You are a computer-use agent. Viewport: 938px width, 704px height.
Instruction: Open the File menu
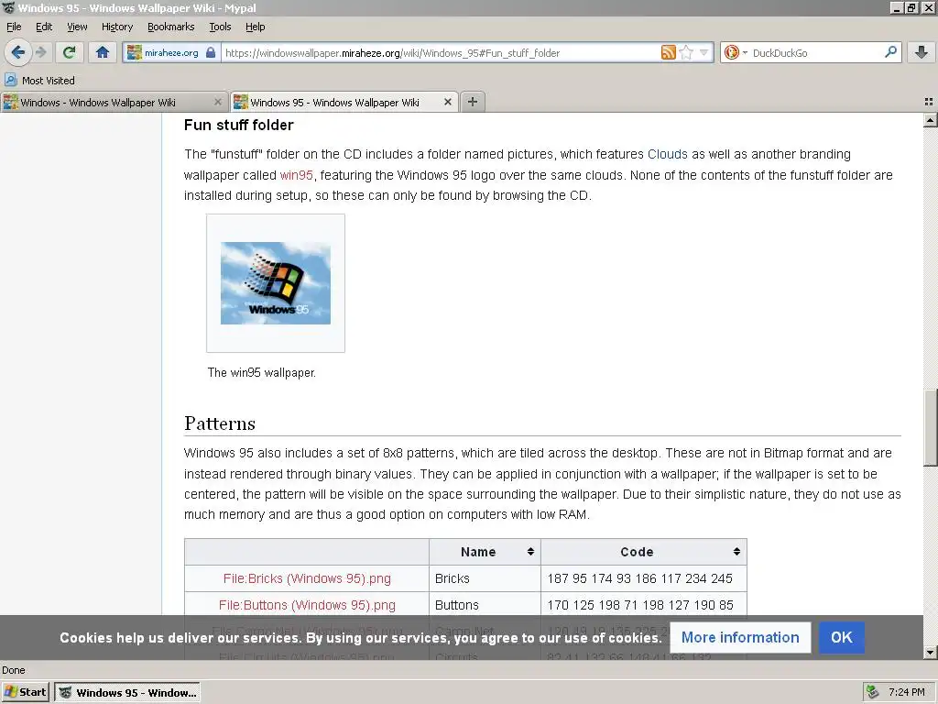coord(14,27)
